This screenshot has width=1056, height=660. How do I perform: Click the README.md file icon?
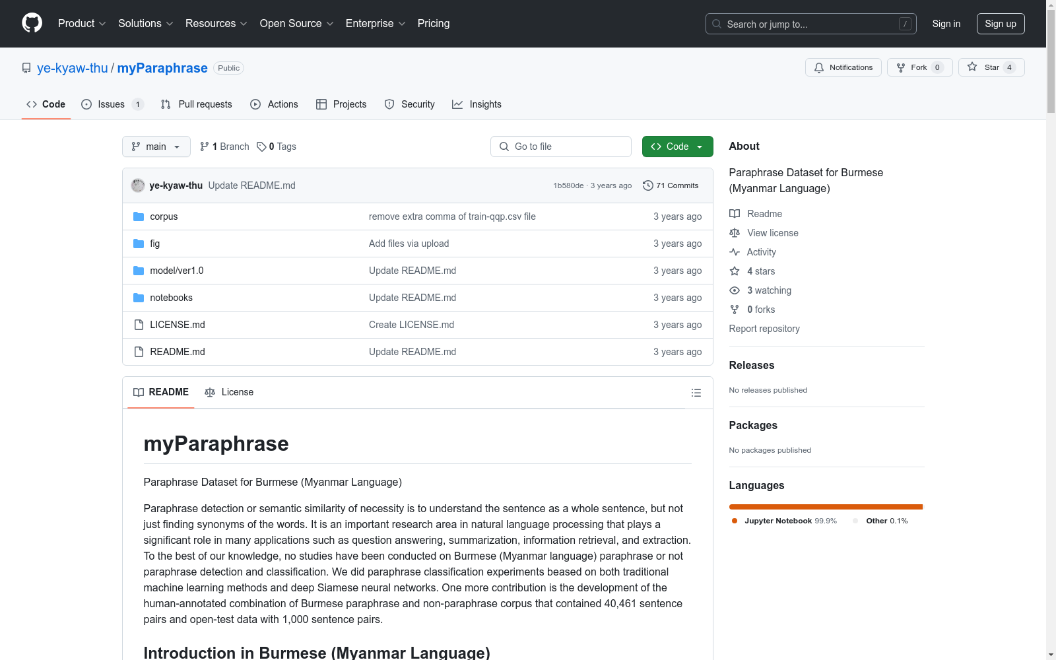click(139, 352)
